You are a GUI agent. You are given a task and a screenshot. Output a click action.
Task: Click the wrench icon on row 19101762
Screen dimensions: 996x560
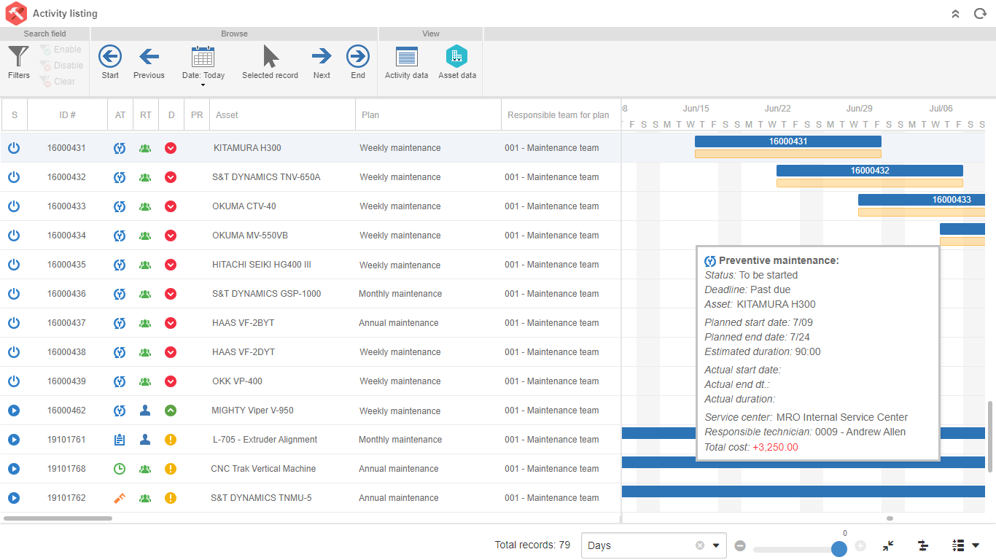pyautogui.click(x=119, y=498)
